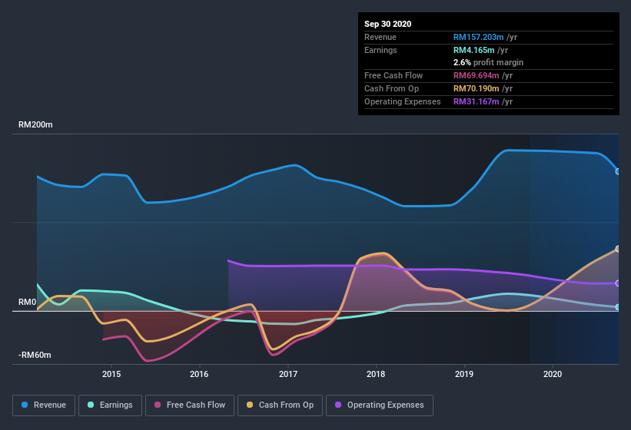
Task: Click the Cash From Op end-point marker
Action: (x=618, y=249)
